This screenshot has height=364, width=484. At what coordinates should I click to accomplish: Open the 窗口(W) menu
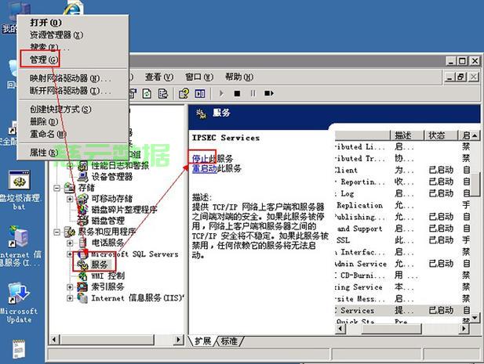(x=199, y=77)
